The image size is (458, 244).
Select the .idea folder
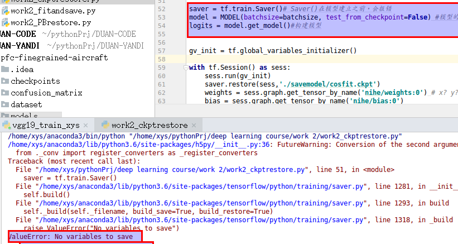(x=22, y=70)
